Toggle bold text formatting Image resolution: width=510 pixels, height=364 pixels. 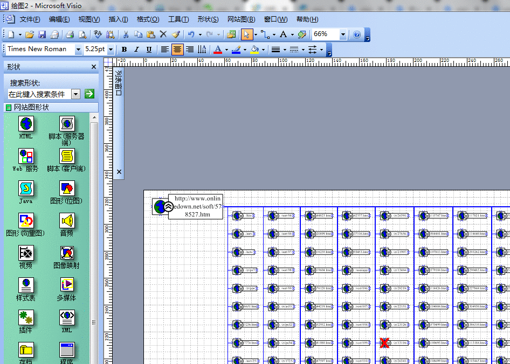point(124,49)
